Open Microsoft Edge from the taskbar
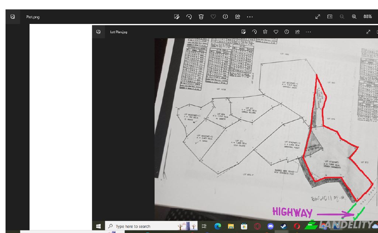The height and width of the screenshot is (233, 378). pos(217,226)
